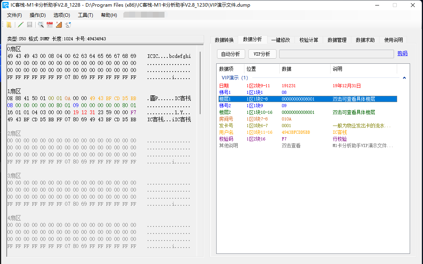This screenshot has width=423, height=264.
Task: Click the 3扇区 sector label
Action: pos(14,176)
